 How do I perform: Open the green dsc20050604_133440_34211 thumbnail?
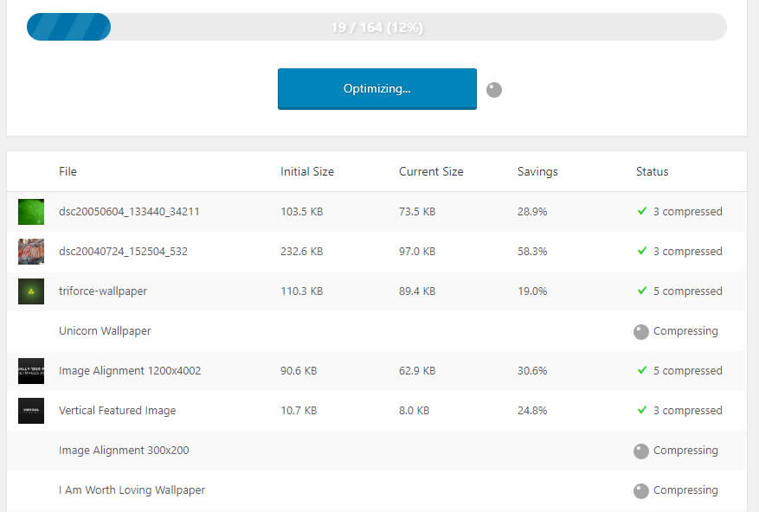(31, 212)
